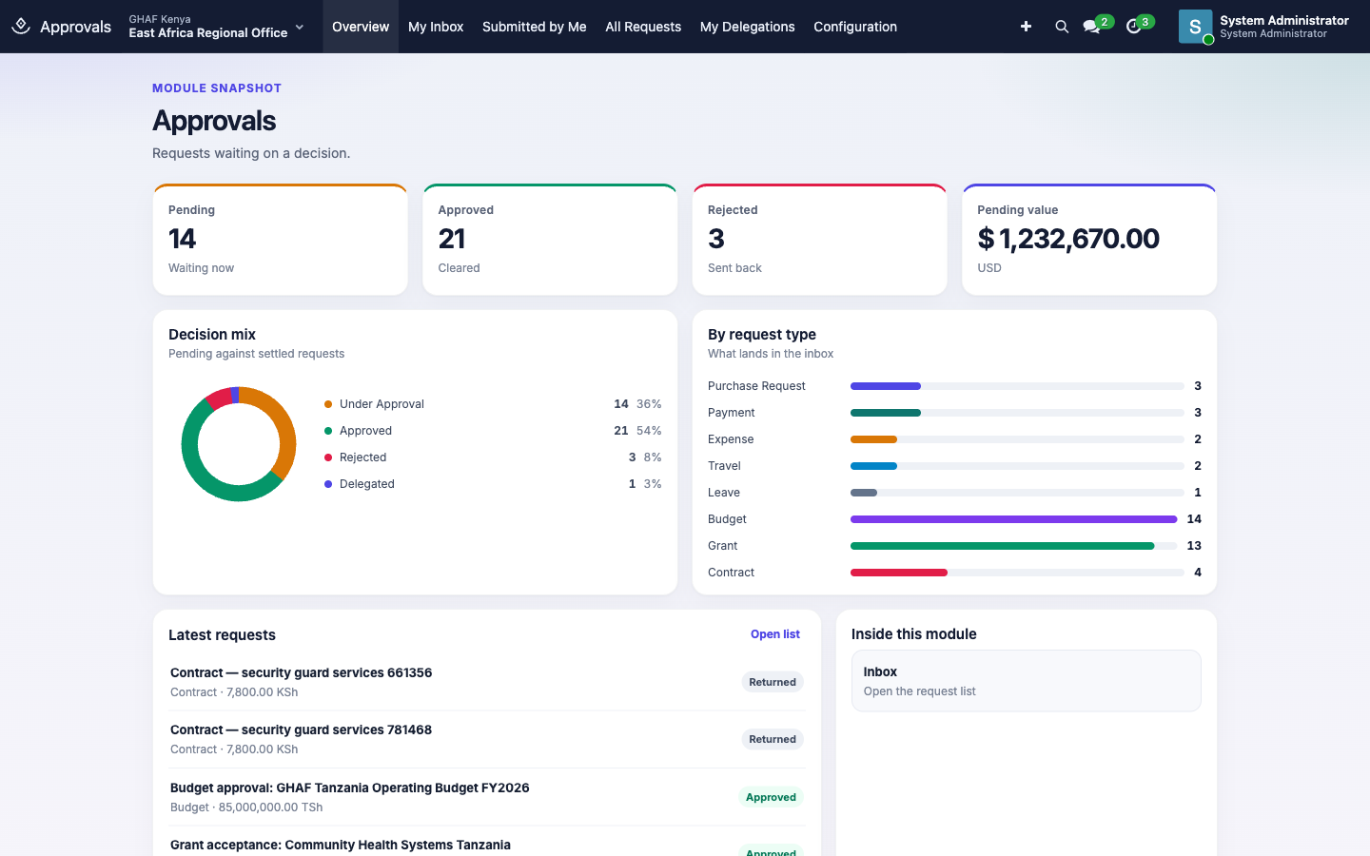The width and height of the screenshot is (1370, 856).
Task: Expand the East Africa Regional Office selector
Action: (x=217, y=27)
